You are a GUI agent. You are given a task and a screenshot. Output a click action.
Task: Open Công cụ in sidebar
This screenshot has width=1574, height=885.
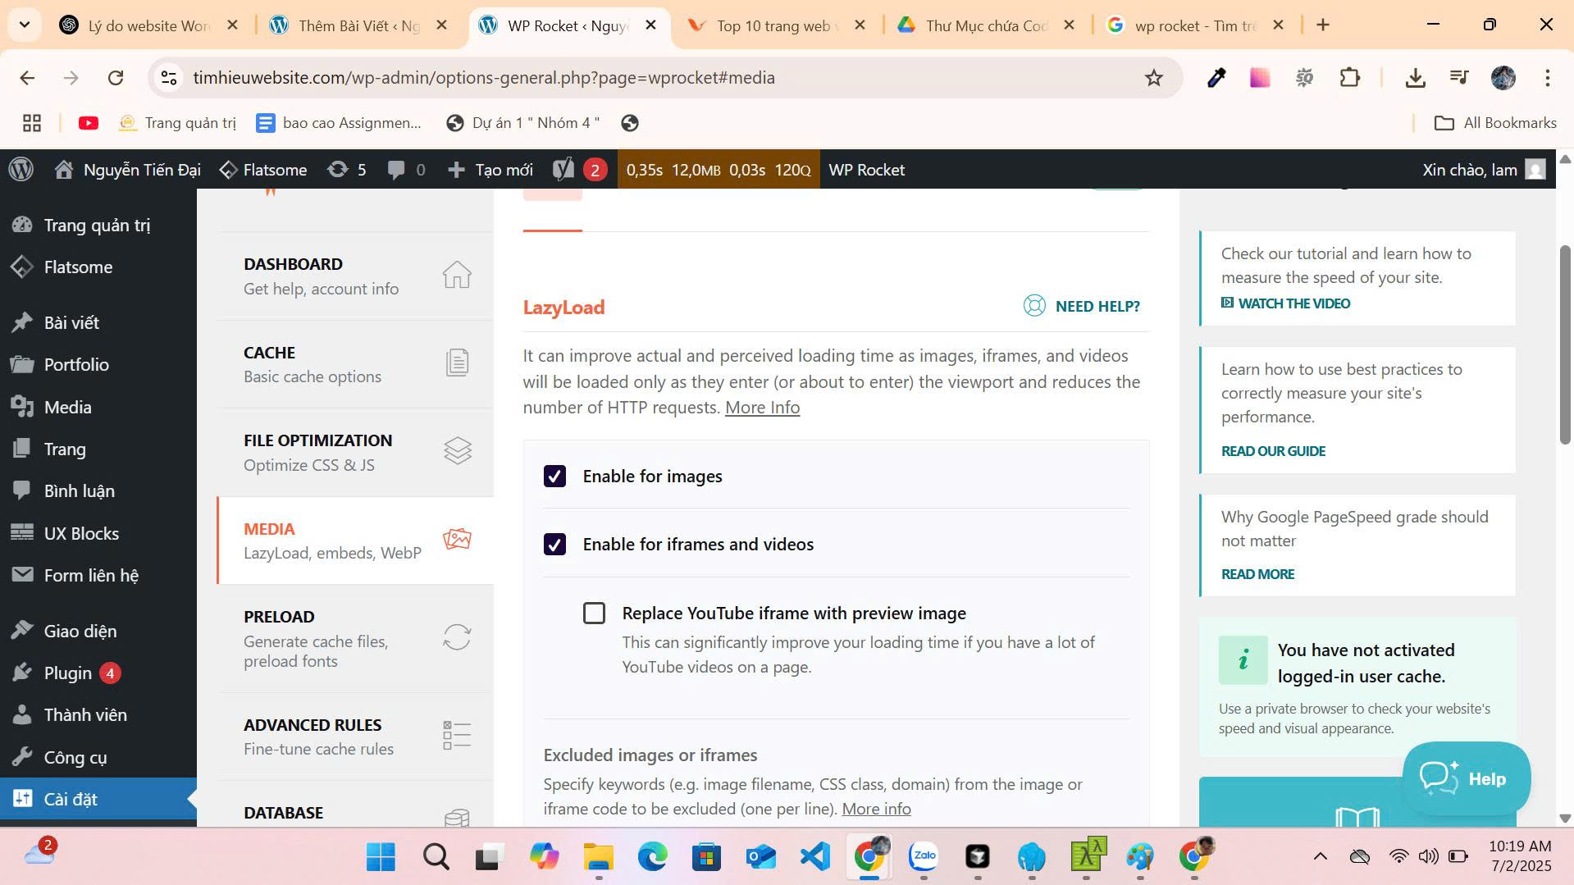(75, 758)
